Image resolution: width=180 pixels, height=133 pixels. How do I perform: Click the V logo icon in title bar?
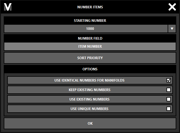[8, 7]
